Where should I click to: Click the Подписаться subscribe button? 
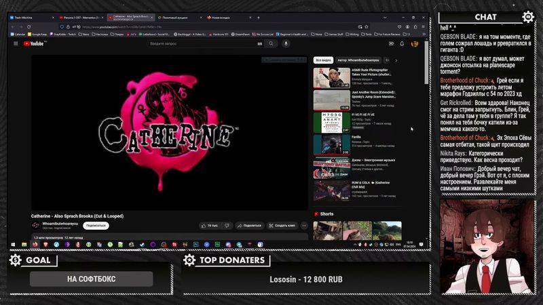(x=96, y=225)
